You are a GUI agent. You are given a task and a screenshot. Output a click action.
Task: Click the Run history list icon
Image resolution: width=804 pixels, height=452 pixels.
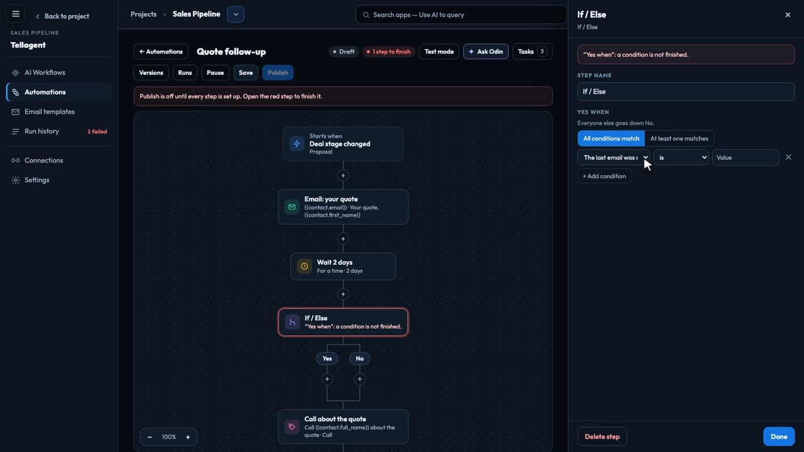tap(16, 131)
